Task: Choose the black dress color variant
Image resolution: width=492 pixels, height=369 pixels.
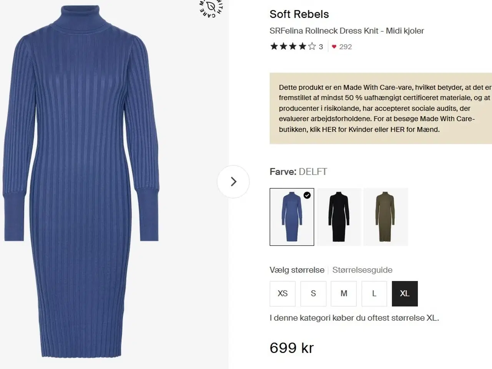Action: 339,217
